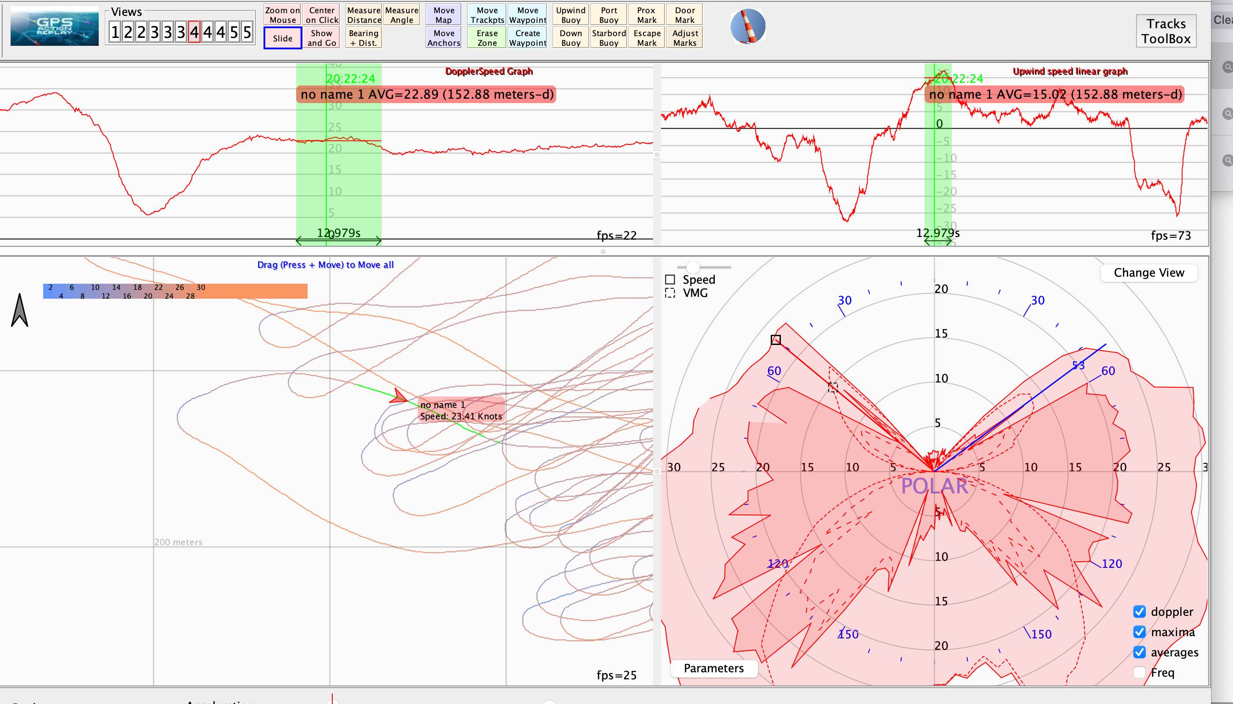Click top magnifier icon at right edge

(x=1227, y=67)
